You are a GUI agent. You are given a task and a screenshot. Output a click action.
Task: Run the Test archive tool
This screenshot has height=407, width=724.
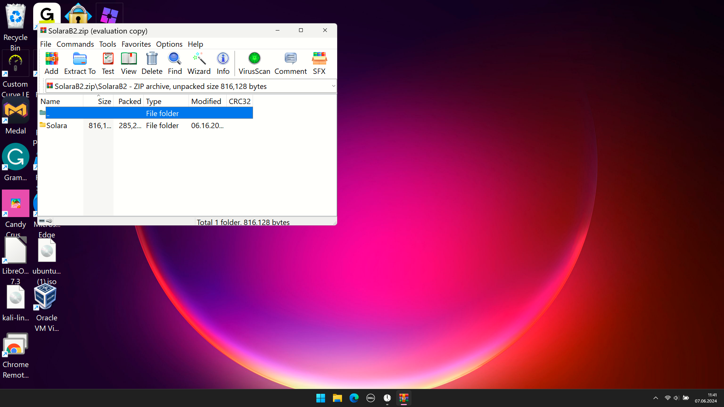pyautogui.click(x=108, y=63)
